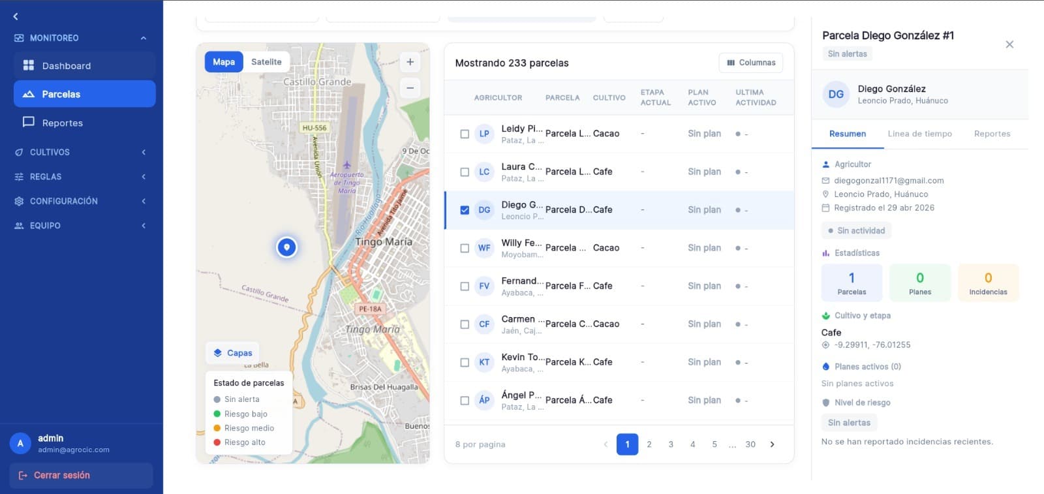The image size is (1044, 494).
Task: Click the blue parcel location marker on map
Action: tap(286, 247)
